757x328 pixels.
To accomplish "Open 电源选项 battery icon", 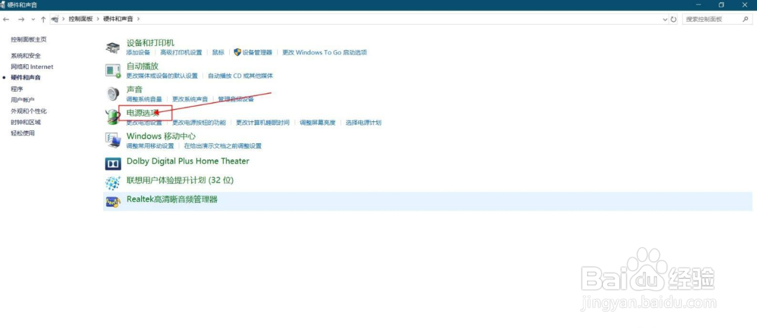I will [112, 116].
